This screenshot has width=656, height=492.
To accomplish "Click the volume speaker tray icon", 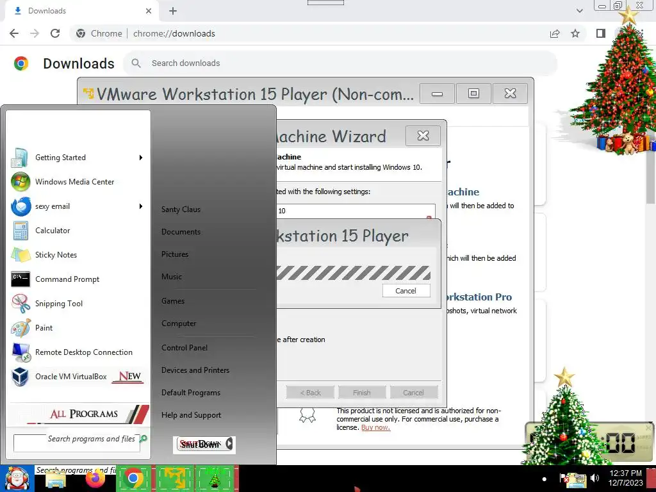I will (594, 478).
